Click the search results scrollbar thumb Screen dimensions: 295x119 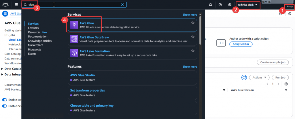tap(200, 30)
